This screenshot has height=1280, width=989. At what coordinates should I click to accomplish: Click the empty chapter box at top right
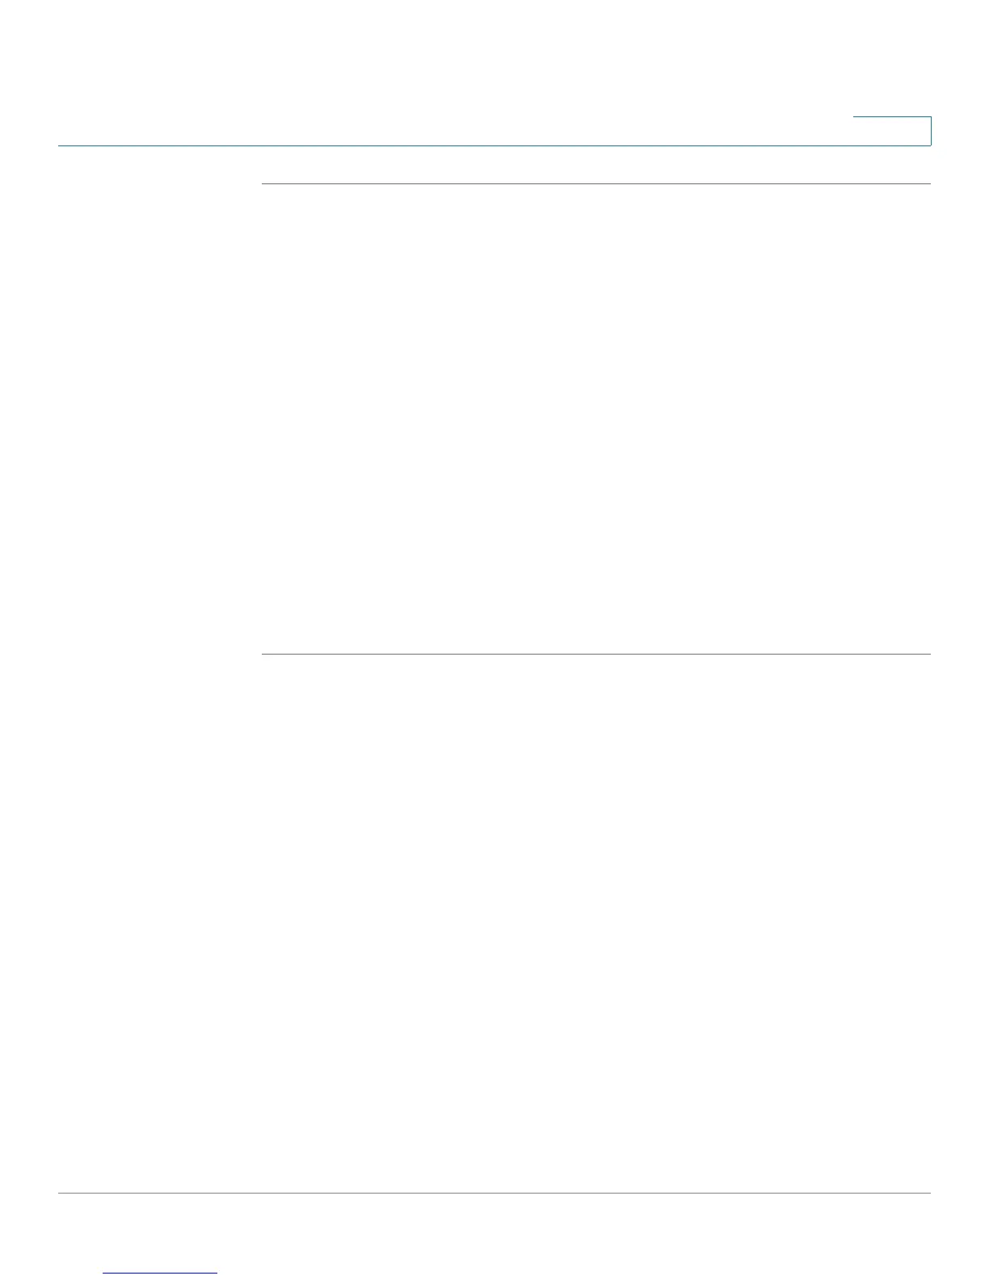pyautogui.click(x=892, y=131)
